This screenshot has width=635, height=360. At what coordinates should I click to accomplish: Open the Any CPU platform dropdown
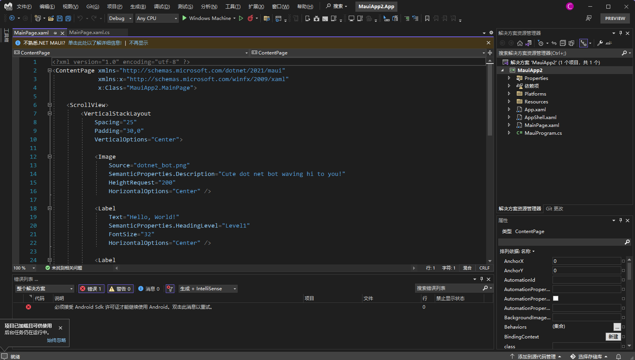(157, 18)
